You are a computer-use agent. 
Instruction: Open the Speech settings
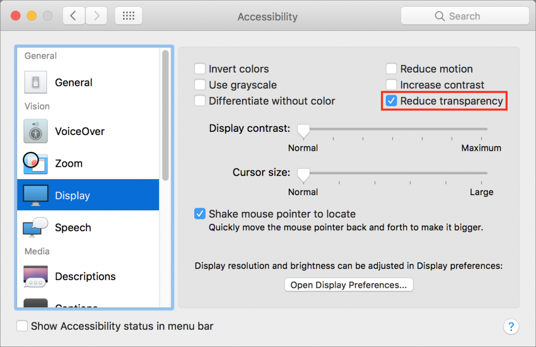(x=37, y=227)
